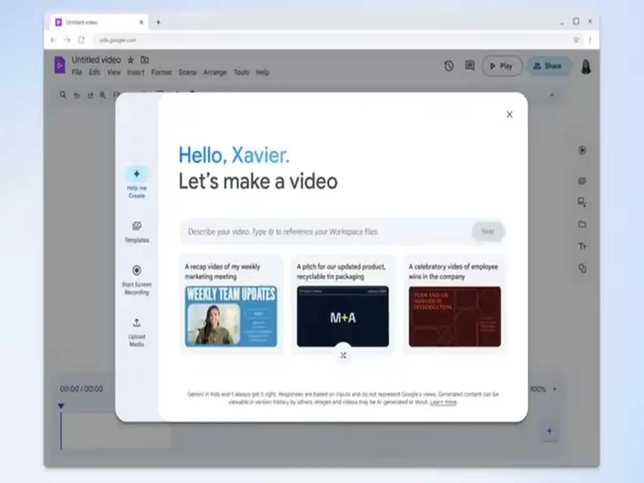Screen dimensions: 644x483
Task: Select Upload Media in dialog sidebar
Action: click(136, 333)
